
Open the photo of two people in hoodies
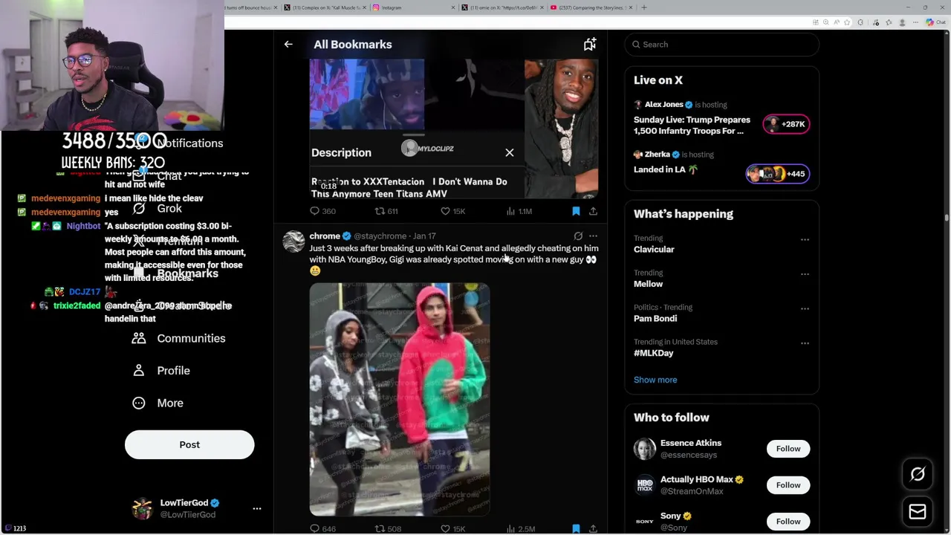coord(400,399)
